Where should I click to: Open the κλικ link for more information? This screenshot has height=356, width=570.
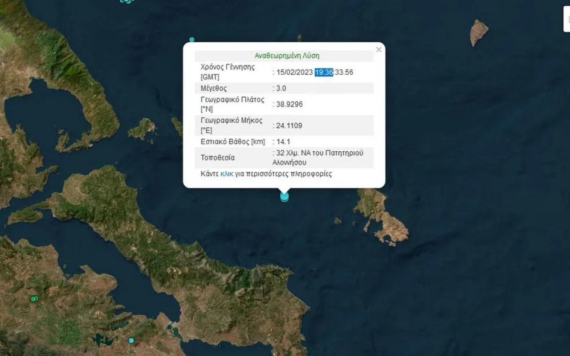tap(227, 174)
